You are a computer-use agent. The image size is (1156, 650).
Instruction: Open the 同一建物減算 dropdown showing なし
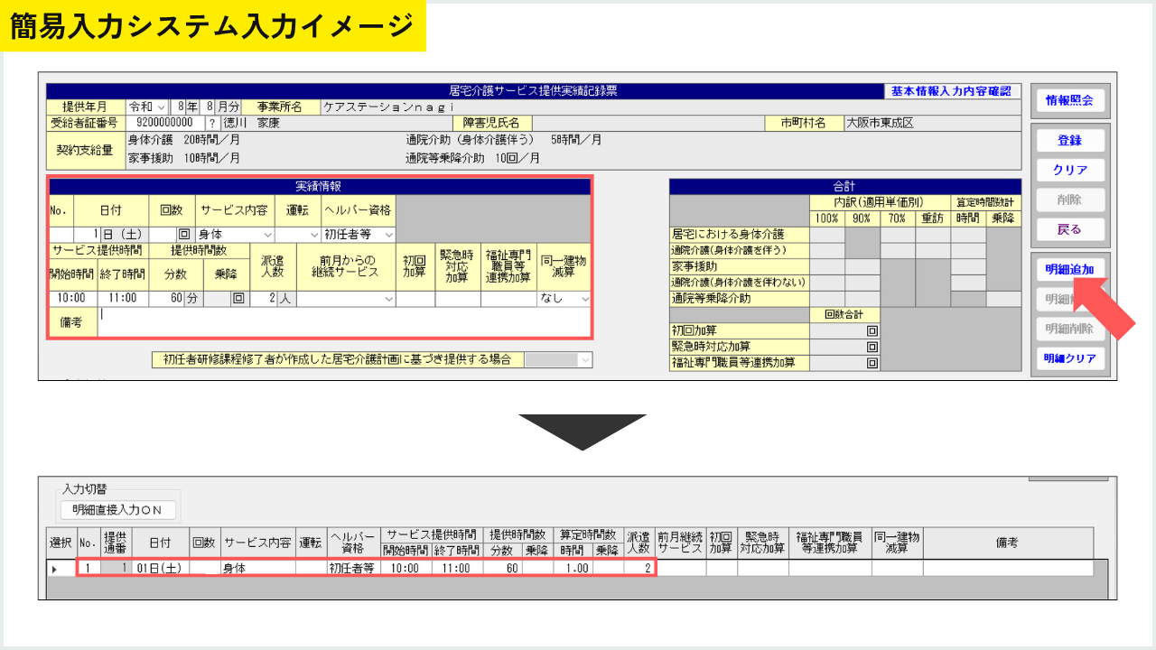click(564, 298)
